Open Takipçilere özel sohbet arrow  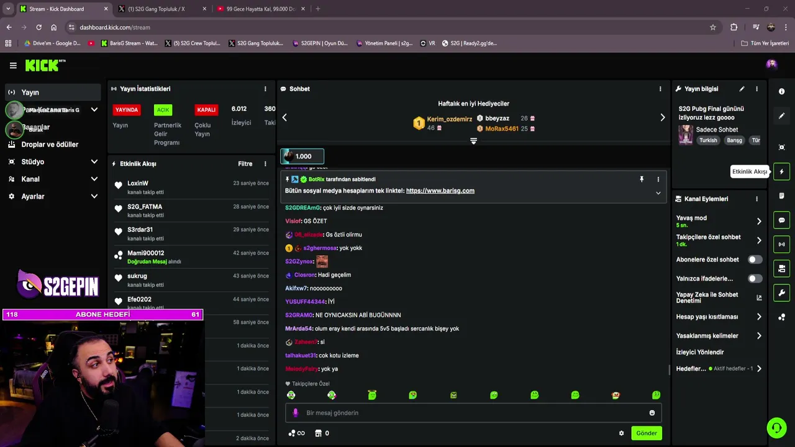tap(759, 240)
